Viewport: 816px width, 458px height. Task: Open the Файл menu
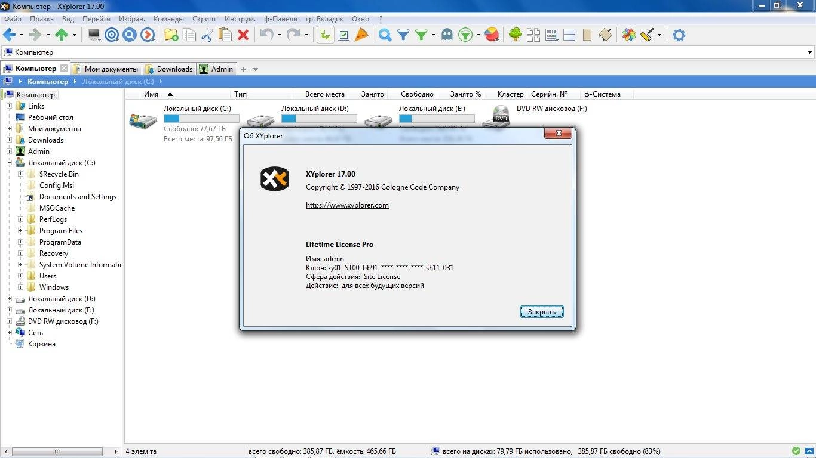click(13, 19)
